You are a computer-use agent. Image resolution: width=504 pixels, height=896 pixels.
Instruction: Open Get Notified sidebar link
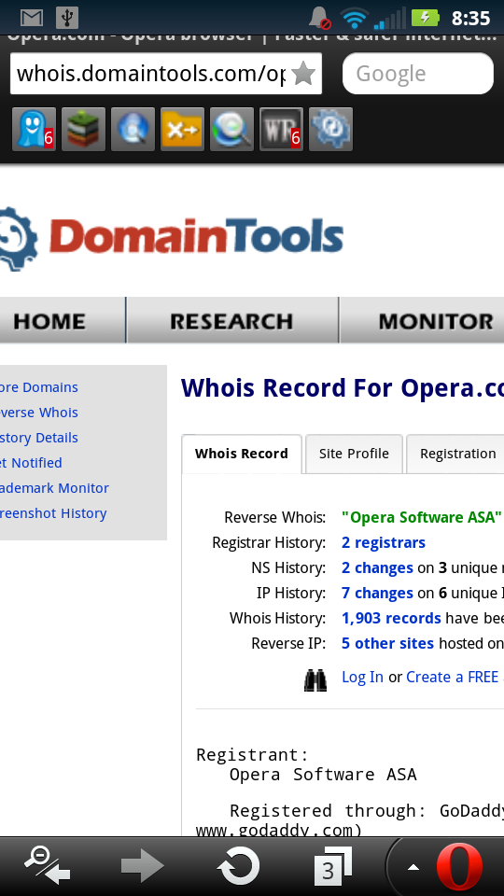pos(31,463)
